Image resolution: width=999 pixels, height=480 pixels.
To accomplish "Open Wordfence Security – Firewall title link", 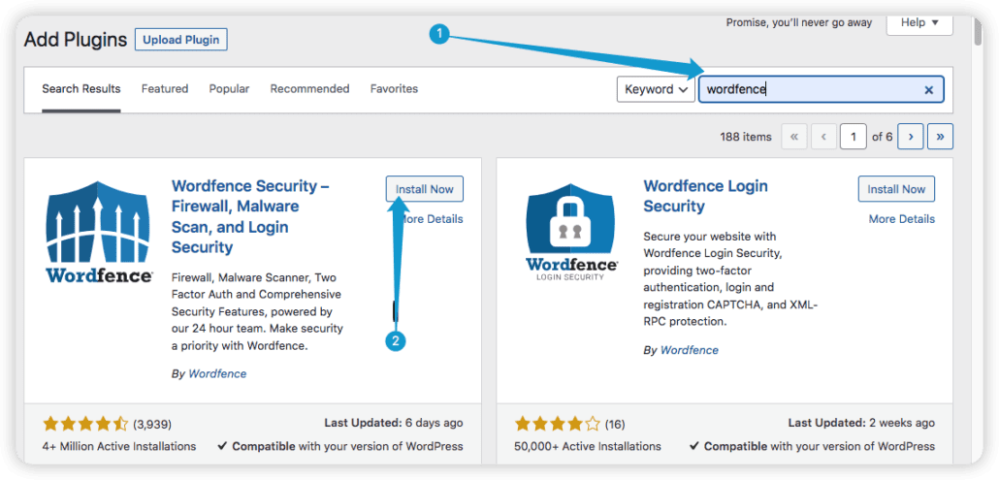I will click(x=250, y=216).
